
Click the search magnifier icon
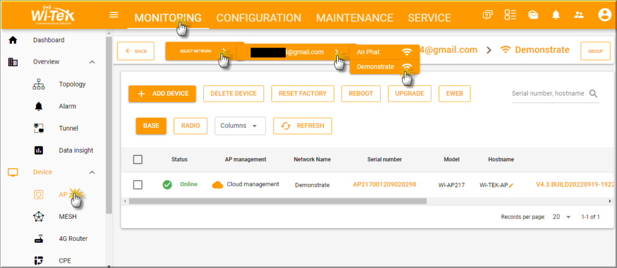tap(593, 94)
